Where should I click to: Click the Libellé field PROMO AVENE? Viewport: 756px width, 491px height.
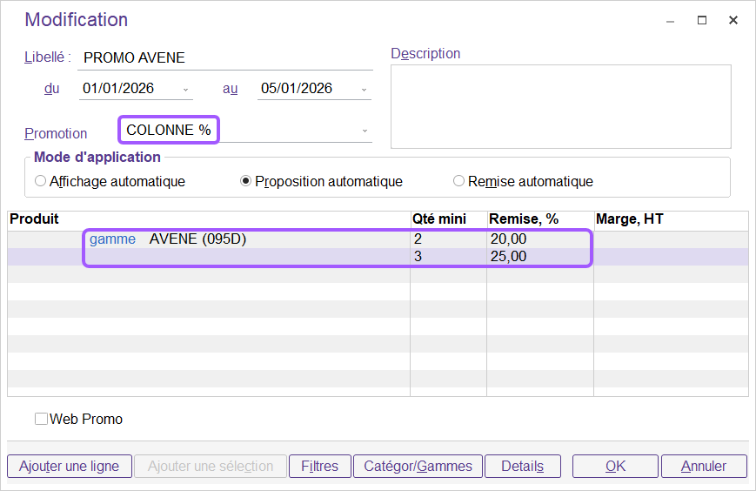point(224,58)
